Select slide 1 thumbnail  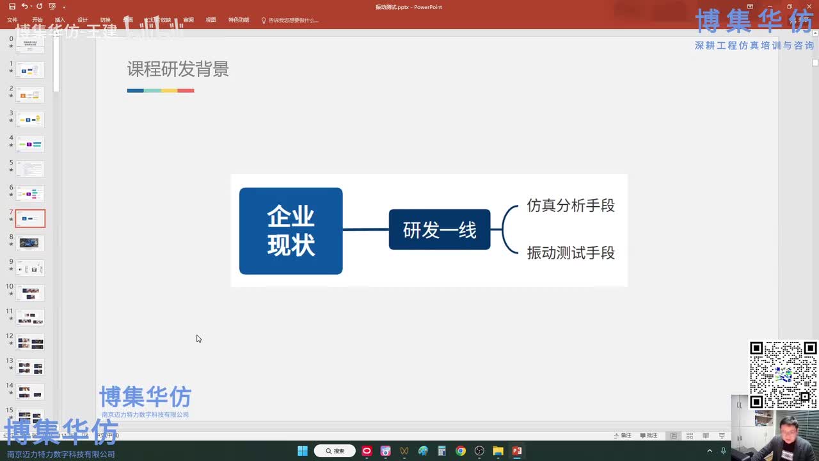point(30,70)
